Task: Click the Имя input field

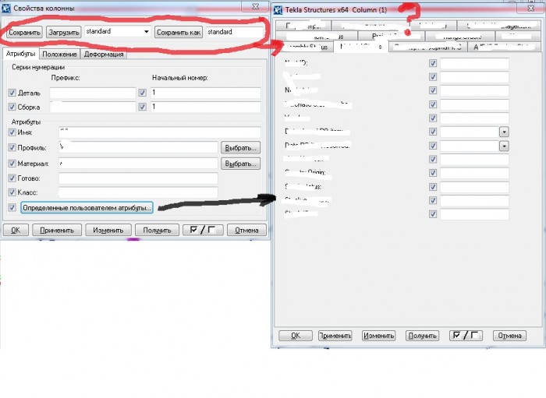Action: (159, 132)
